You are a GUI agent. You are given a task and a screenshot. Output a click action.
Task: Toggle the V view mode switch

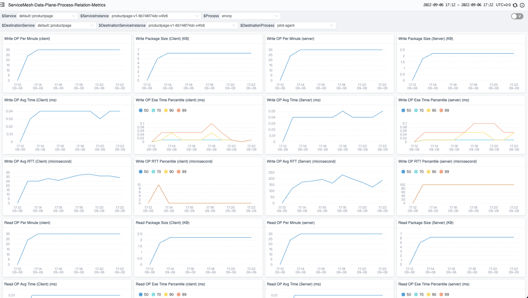[517, 16]
